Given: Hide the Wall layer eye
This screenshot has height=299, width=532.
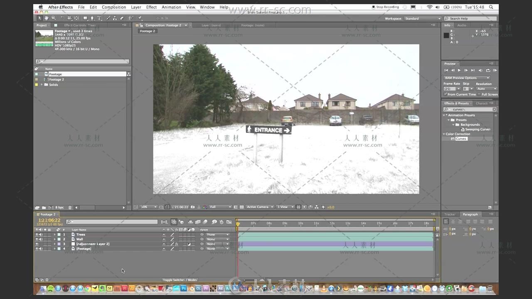Looking at the screenshot, I should (37, 239).
